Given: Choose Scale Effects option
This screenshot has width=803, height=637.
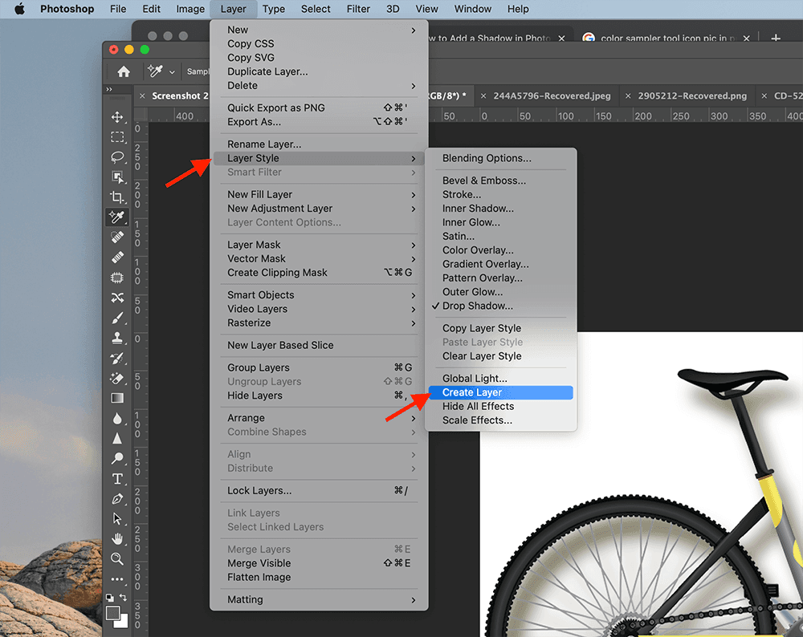Looking at the screenshot, I should click(x=501, y=420).
